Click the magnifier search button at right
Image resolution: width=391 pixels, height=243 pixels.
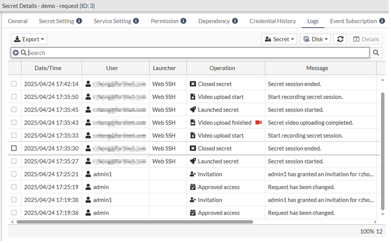(376, 53)
